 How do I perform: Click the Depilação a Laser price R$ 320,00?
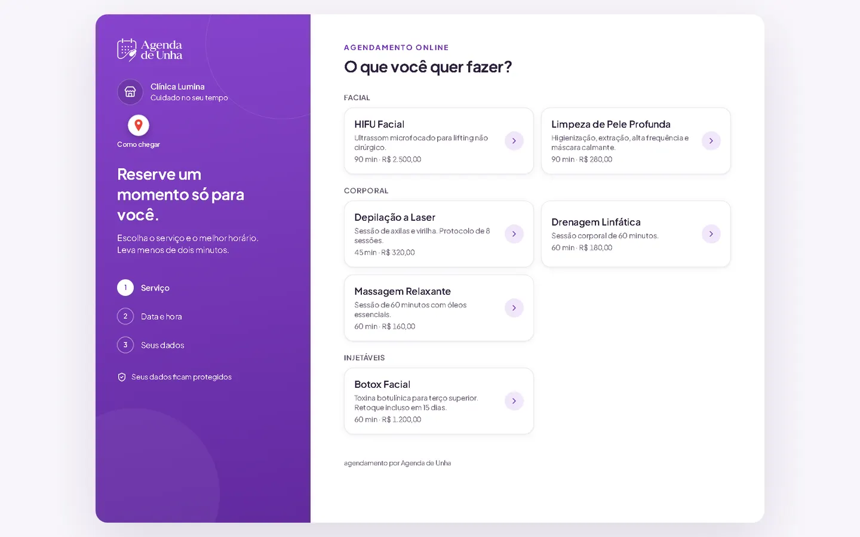pyautogui.click(x=398, y=252)
